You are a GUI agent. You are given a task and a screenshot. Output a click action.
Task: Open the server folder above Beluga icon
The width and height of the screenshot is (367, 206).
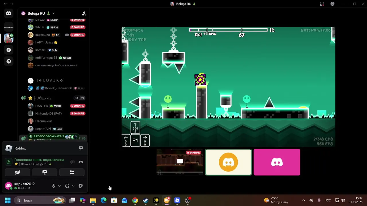pos(9,27)
